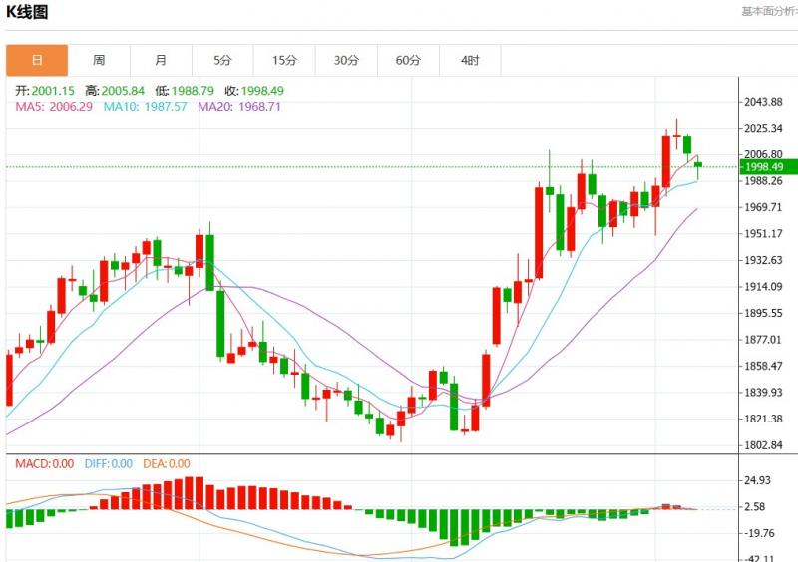798x562 pixels.
Task: Open the 基本面分析 link
Action: click(x=768, y=12)
